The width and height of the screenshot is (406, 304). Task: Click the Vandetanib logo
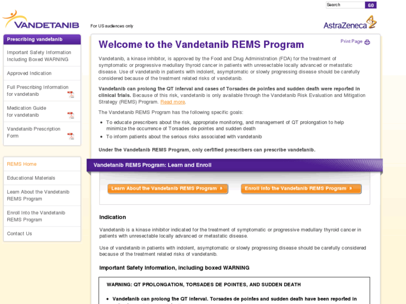click(x=41, y=20)
